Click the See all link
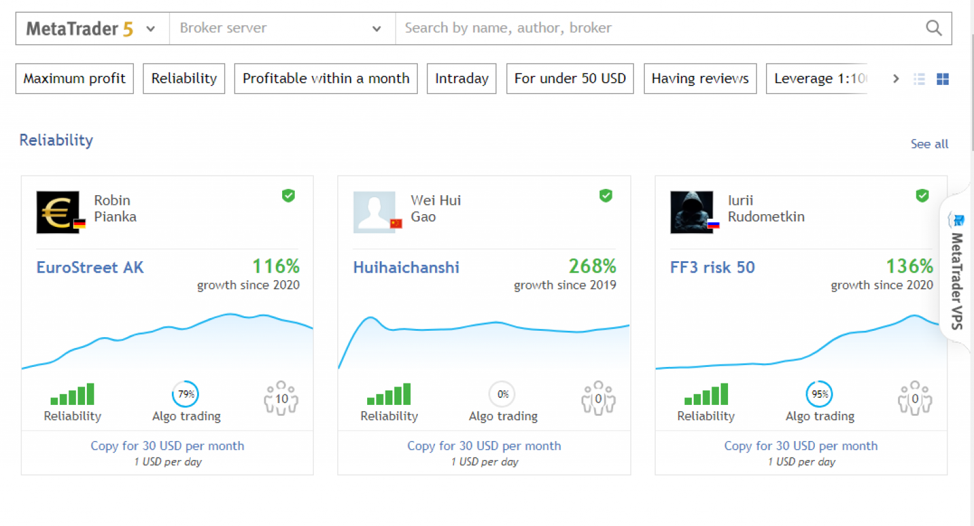This screenshot has width=974, height=526. (929, 144)
